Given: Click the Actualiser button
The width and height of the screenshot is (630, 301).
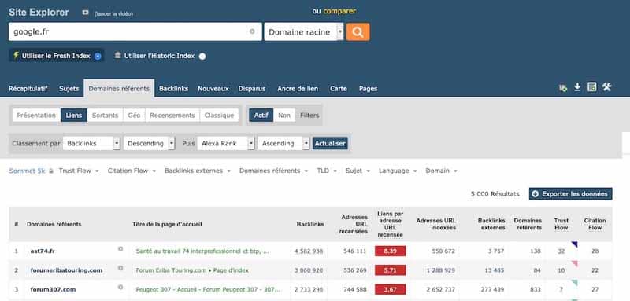Looking at the screenshot, I should click(330, 143).
